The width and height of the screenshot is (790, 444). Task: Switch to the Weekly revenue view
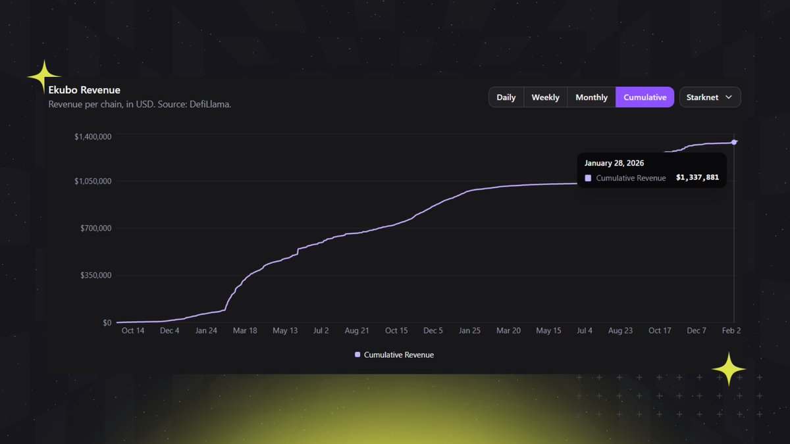coord(545,97)
